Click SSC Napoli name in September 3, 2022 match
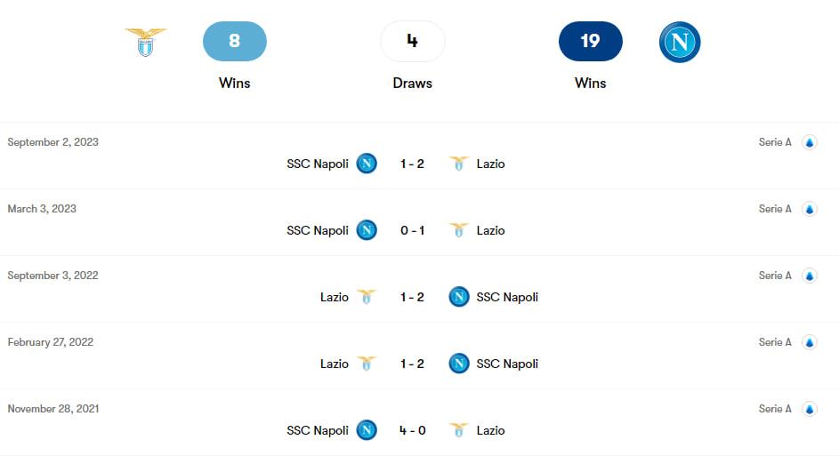 tap(507, 297)
